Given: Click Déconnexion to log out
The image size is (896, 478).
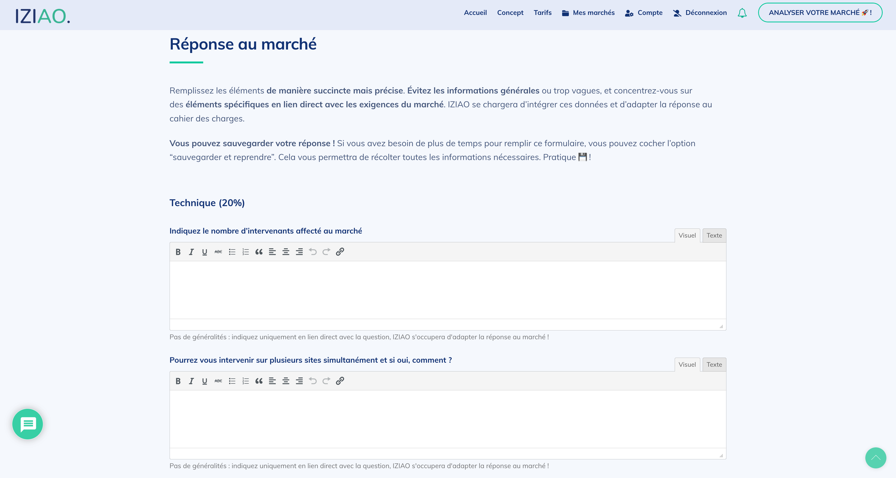Looking at the screenshot, I should coord(700,13).
